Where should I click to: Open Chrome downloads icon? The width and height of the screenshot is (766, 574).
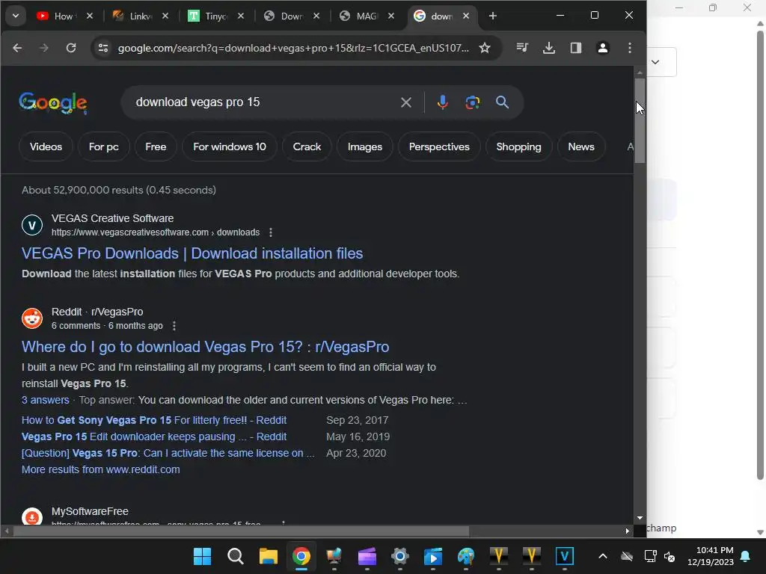pos(549,48)
